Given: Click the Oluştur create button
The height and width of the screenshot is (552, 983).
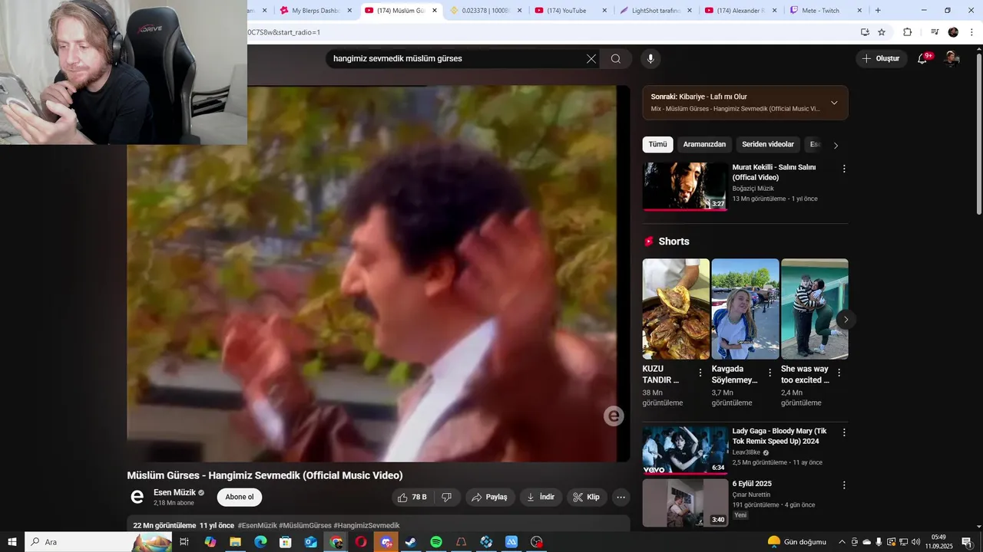Looking at the screenshot, I should click(x=880, y=58).
